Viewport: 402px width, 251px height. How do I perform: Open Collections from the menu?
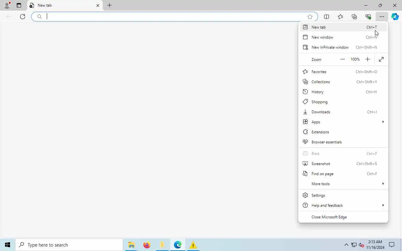click(x=343, y=82)
